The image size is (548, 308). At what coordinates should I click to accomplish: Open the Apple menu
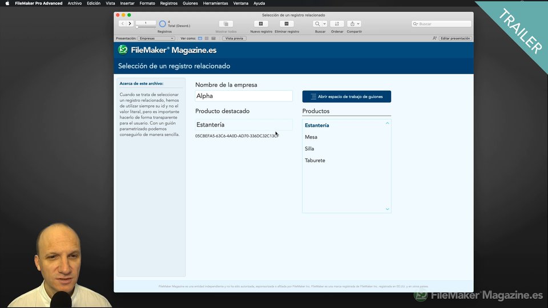[7, 3]
